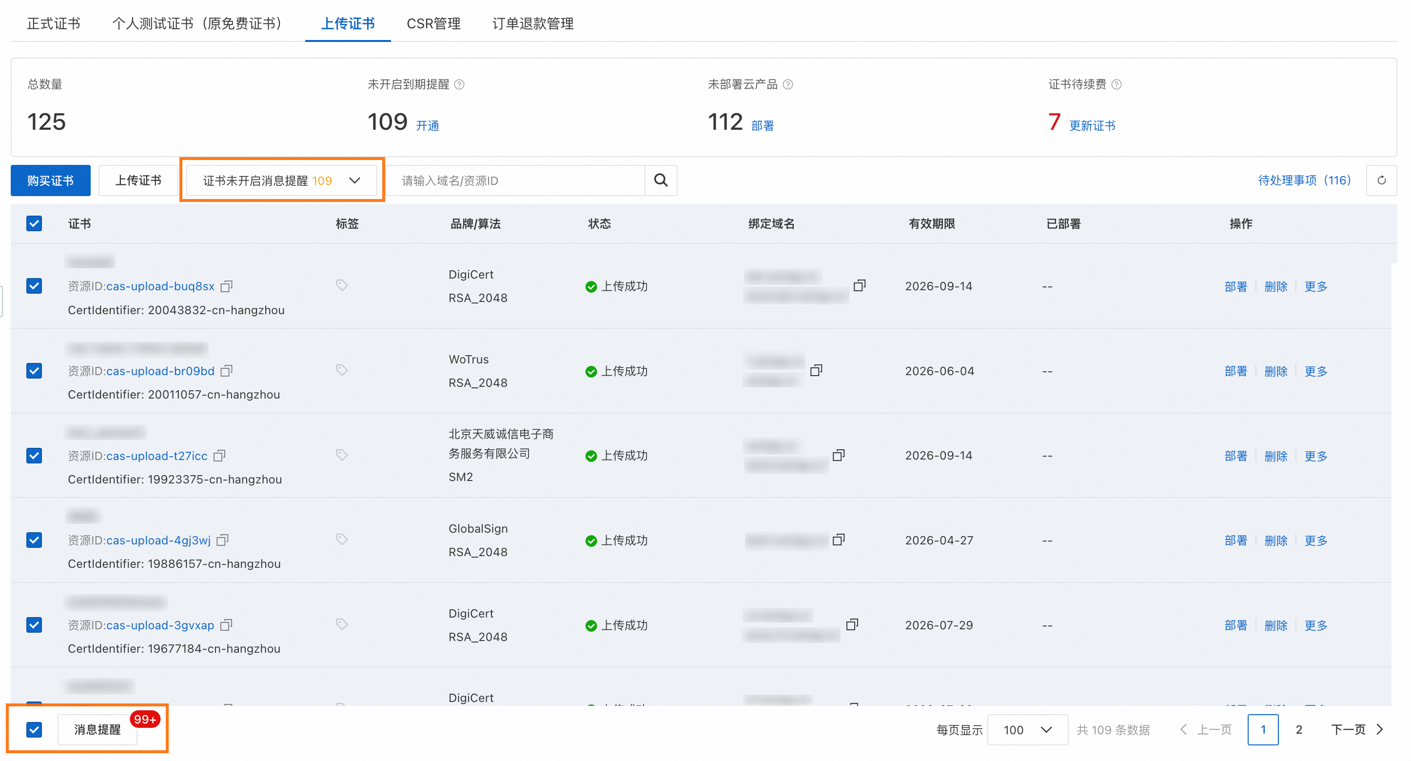Click 部署 link next to 112
Image resolution: width=1411 pixels, height=761 pixels.
763,126
